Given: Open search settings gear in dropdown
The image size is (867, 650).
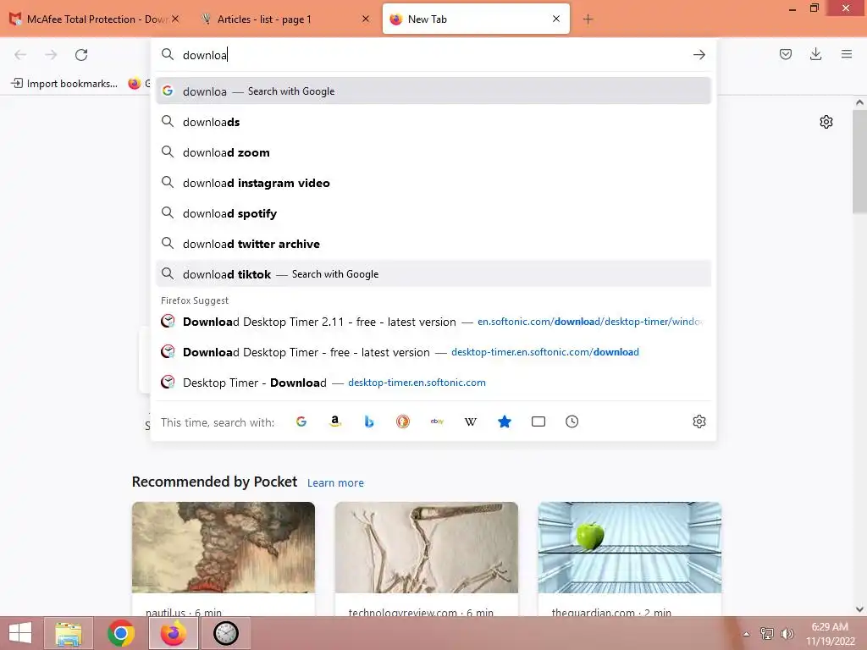Looking at the screenshot, I should click(699, 421).
